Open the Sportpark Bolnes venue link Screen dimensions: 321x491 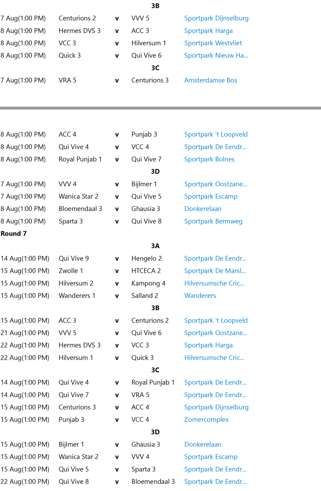[209, 159]
